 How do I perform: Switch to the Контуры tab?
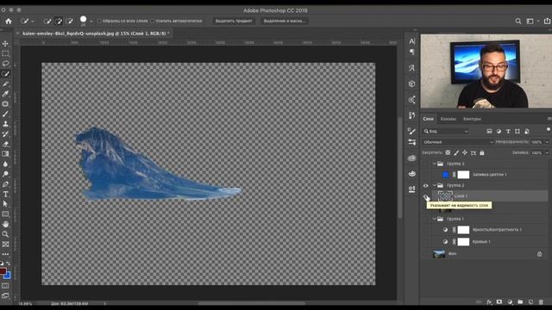(x=472, y=119)
